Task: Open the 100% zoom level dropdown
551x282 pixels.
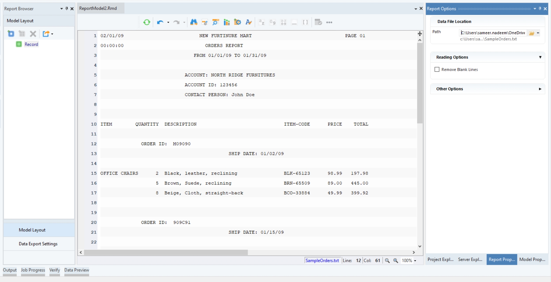Action: tap(415, 261)
